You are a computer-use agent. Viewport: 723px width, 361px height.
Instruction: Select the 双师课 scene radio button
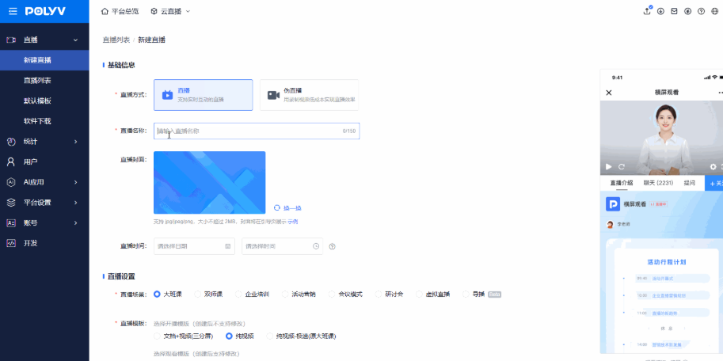tap(198, 294)
